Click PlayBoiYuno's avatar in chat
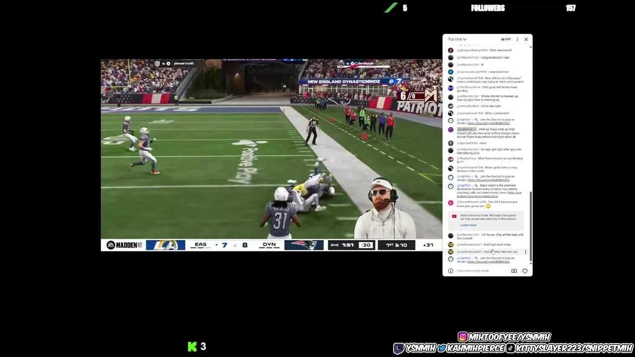The height and width of the screenshot is (357, 635). [x=450, y=160]
